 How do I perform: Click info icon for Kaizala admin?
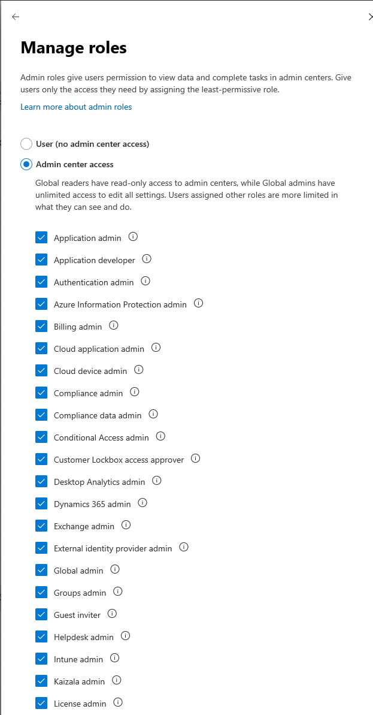(116, 680)
